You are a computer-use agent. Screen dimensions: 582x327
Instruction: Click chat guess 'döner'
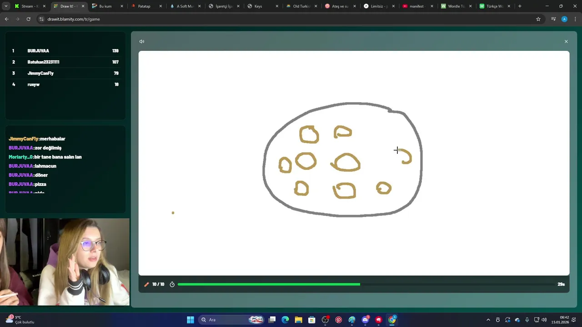(x=41, y=175)
